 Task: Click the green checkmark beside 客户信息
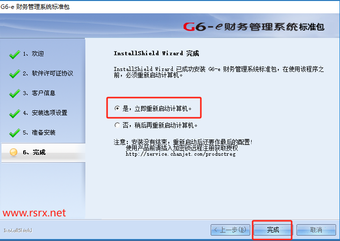click(x=15, y=94)
